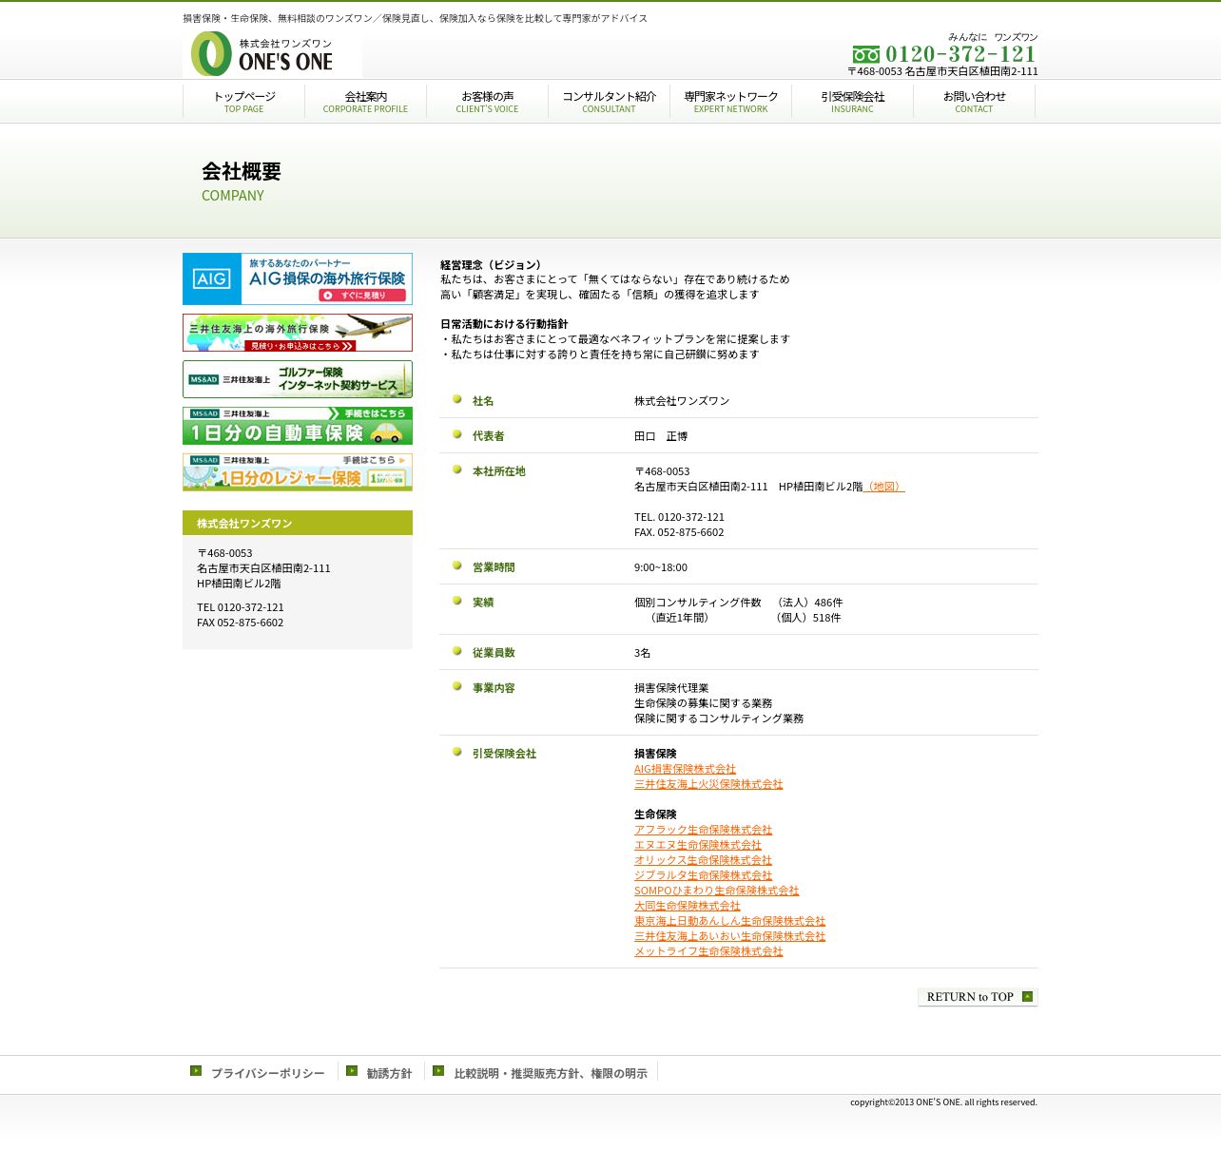Click the RETURN to TOP button
Viewport: 1221px width, 1150px height.
(x=978, y=997)
